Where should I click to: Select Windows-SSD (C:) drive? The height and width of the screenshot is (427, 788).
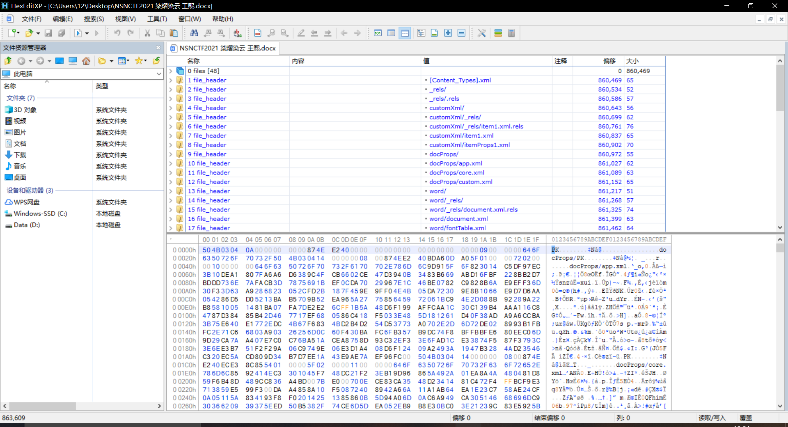pyautogui.click(x=40, y=213)
